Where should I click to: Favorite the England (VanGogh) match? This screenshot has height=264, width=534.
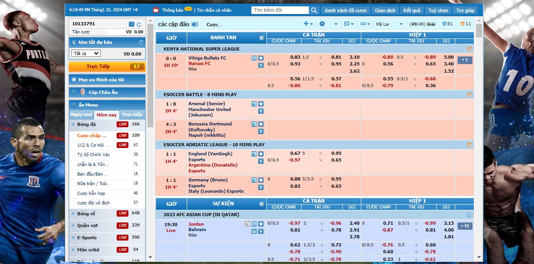coord(261,154)
